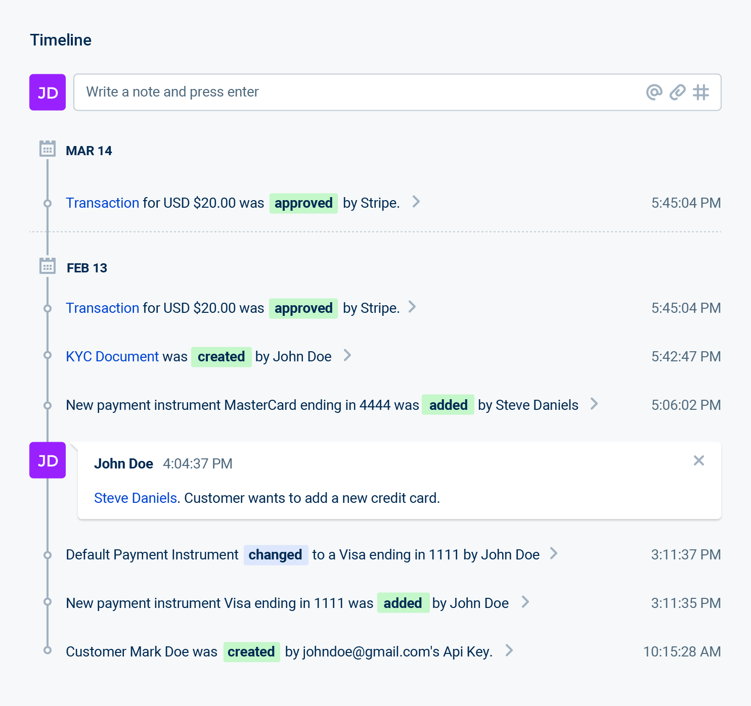Viewport: 751px width, 706px height.
Task: Open the Transaction link under MAR 14
Action: pos(102,203)
